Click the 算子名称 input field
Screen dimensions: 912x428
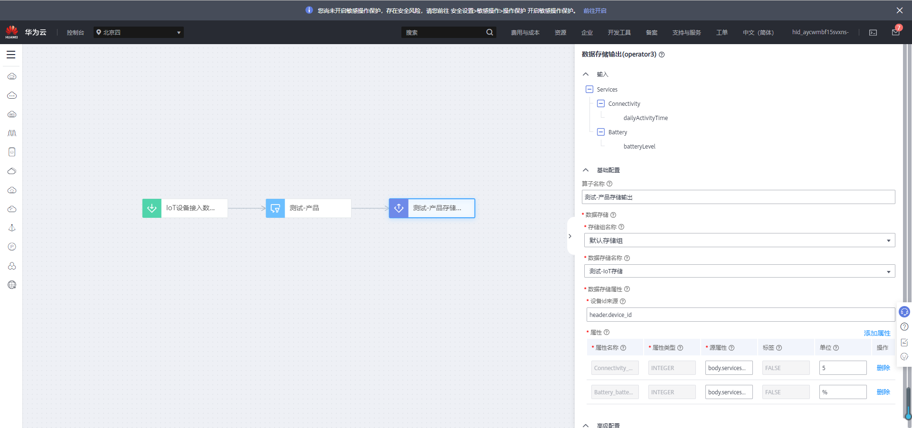(738, 197)
